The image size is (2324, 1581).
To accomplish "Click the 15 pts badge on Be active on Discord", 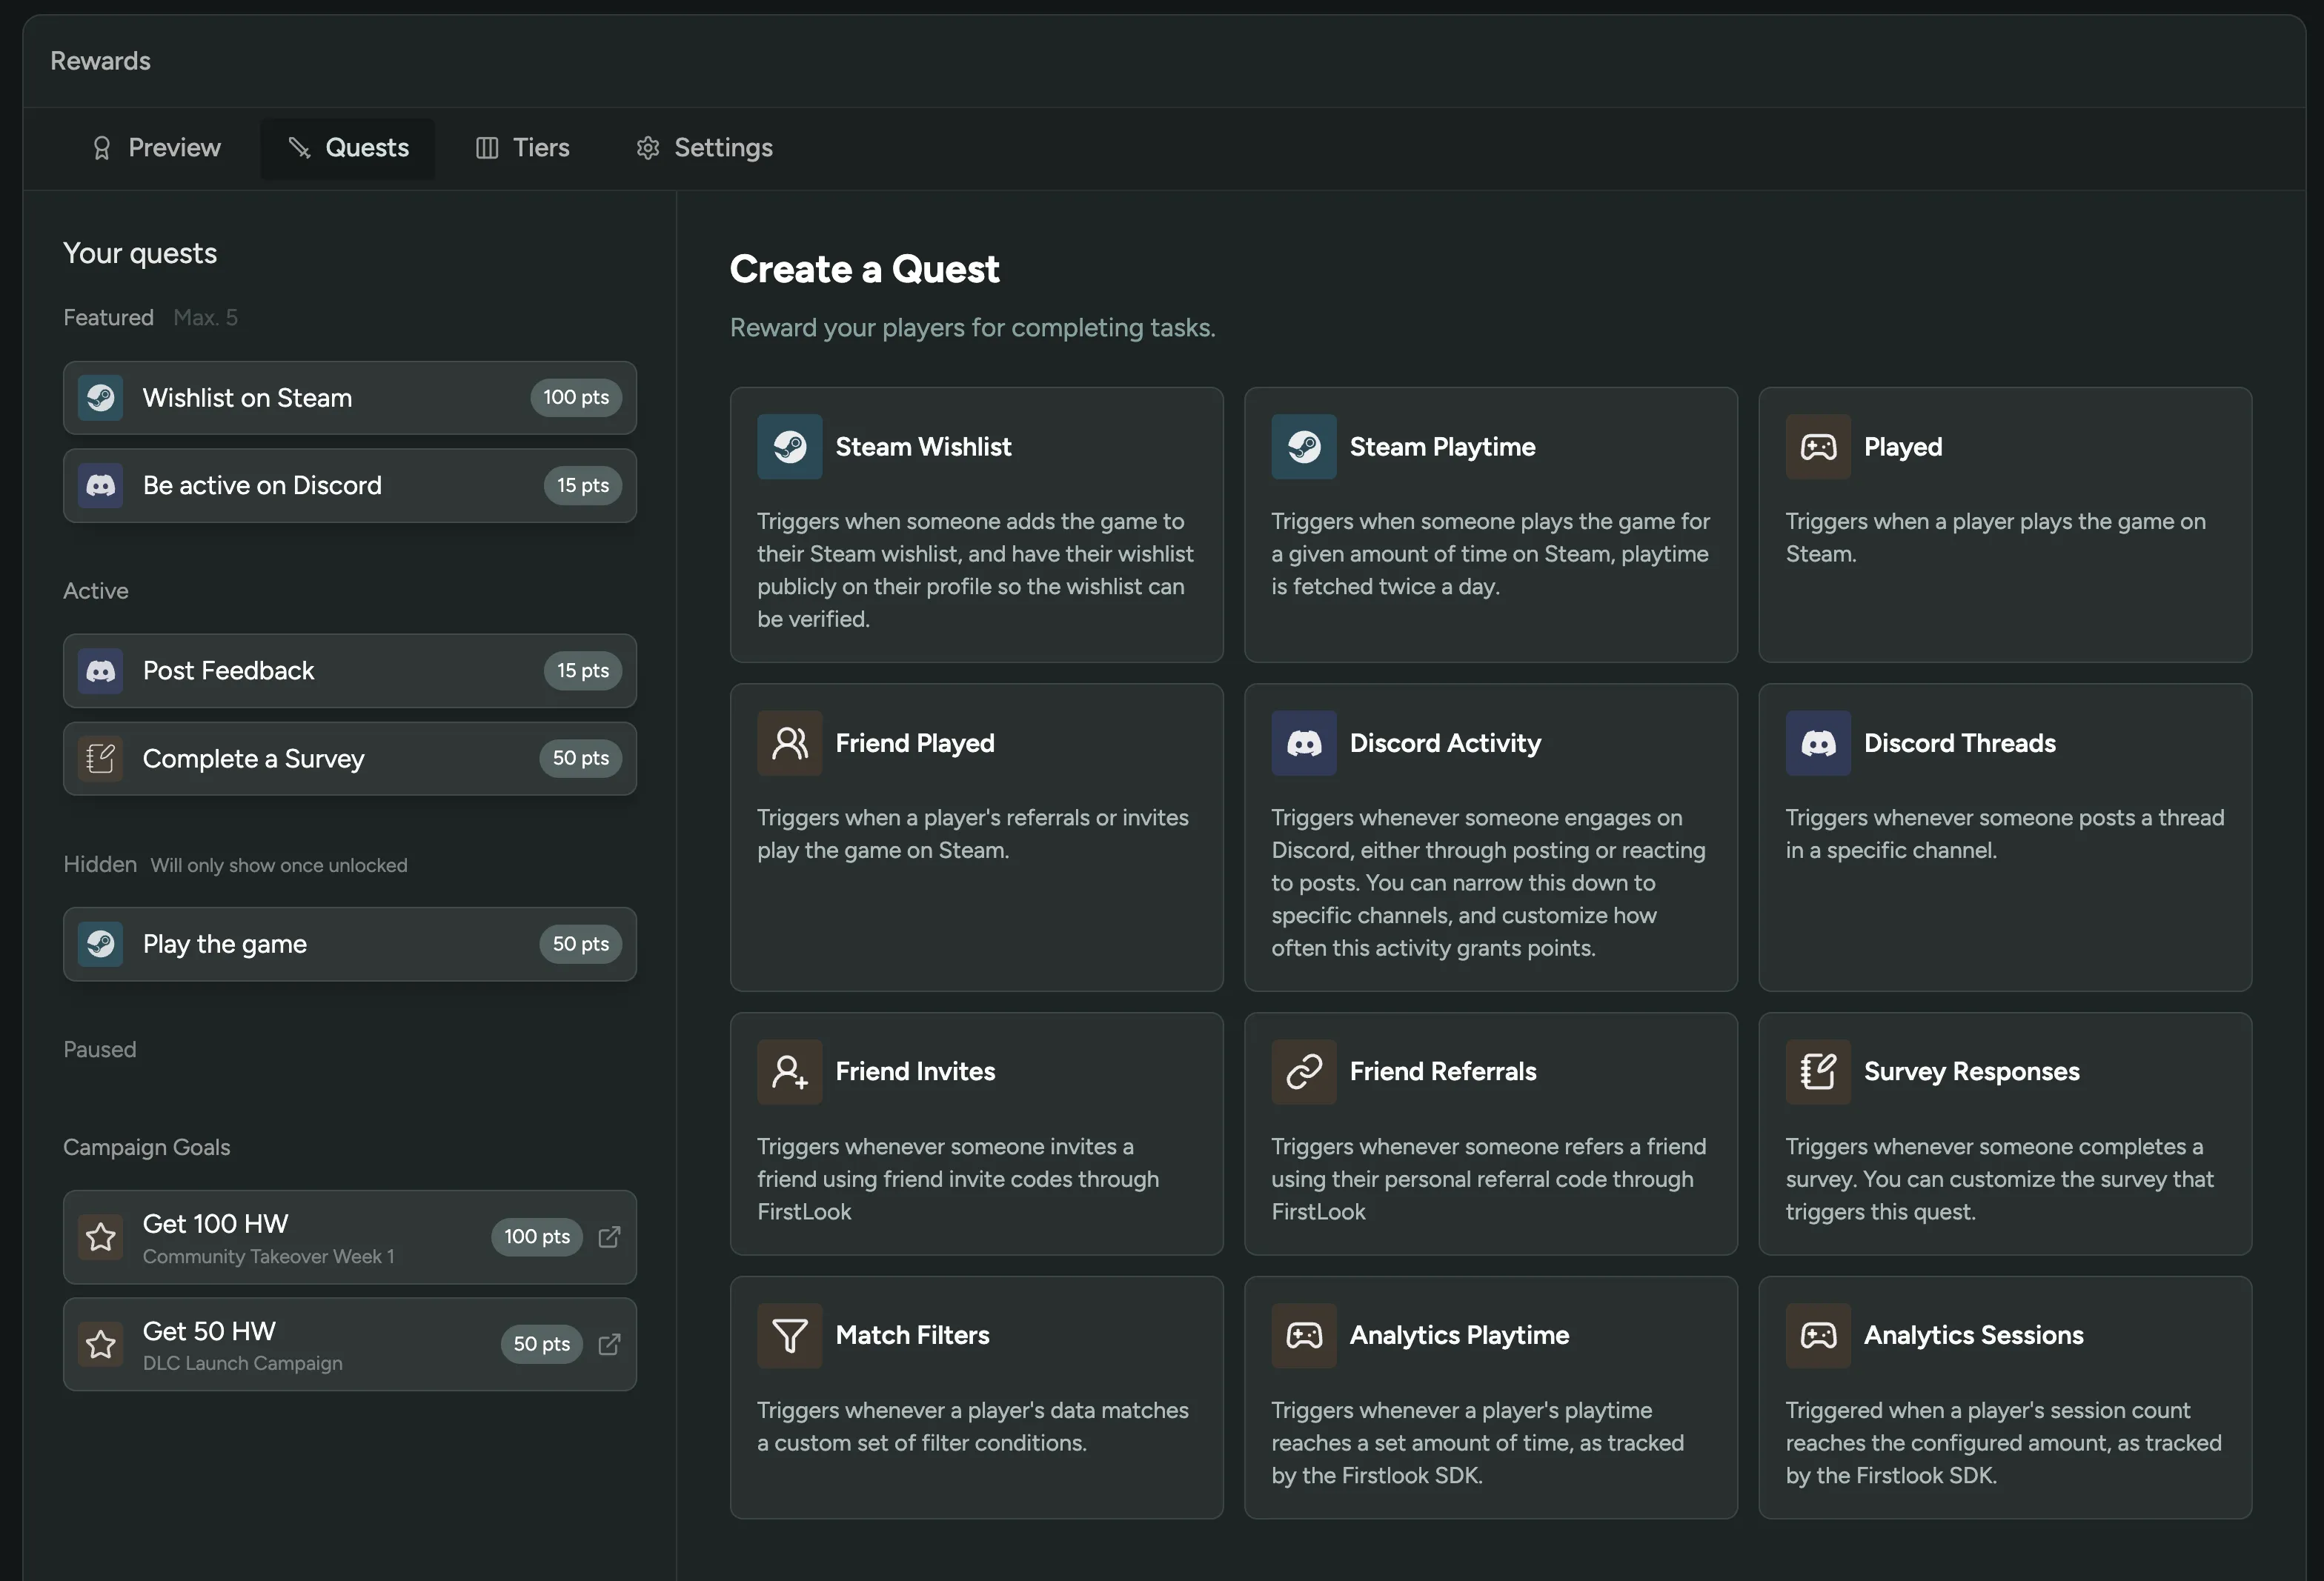I will coord(583,486).
